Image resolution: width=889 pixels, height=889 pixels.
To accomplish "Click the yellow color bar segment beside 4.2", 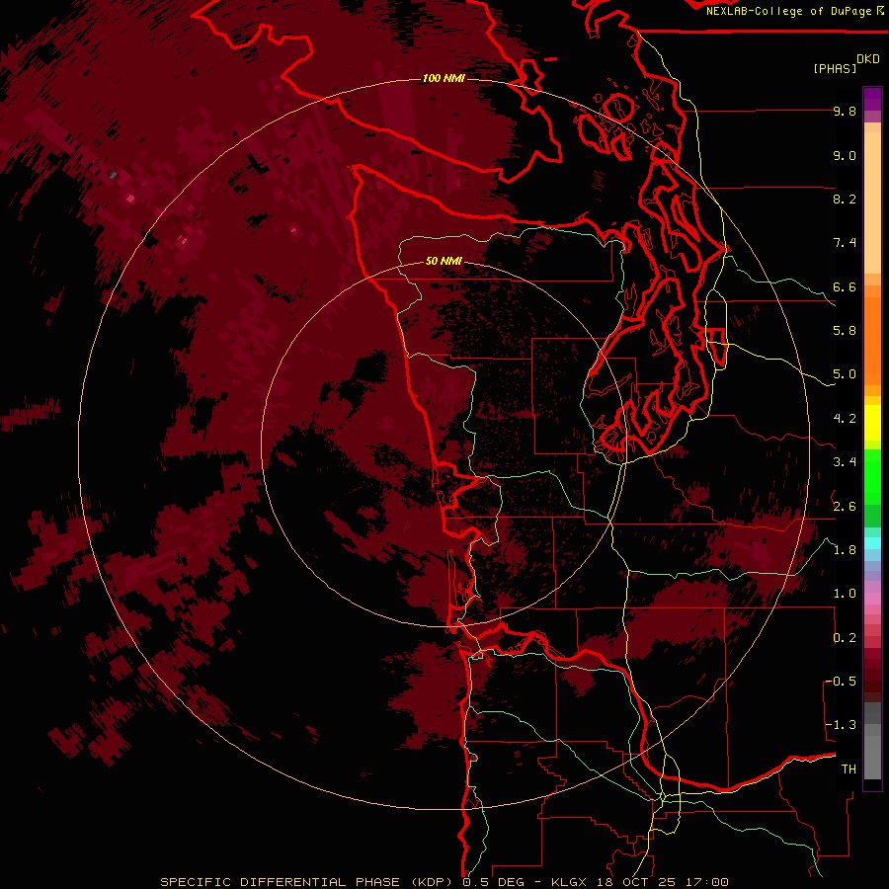I will coord(872,423).
